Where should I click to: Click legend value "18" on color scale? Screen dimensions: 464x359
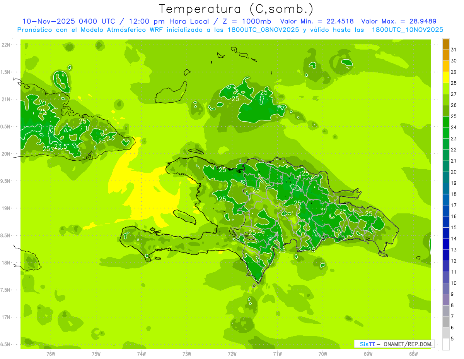[x=454, y=194]
